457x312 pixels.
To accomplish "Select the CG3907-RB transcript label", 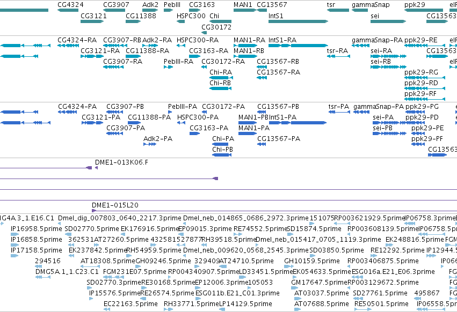I will click(x=122, y=40).
